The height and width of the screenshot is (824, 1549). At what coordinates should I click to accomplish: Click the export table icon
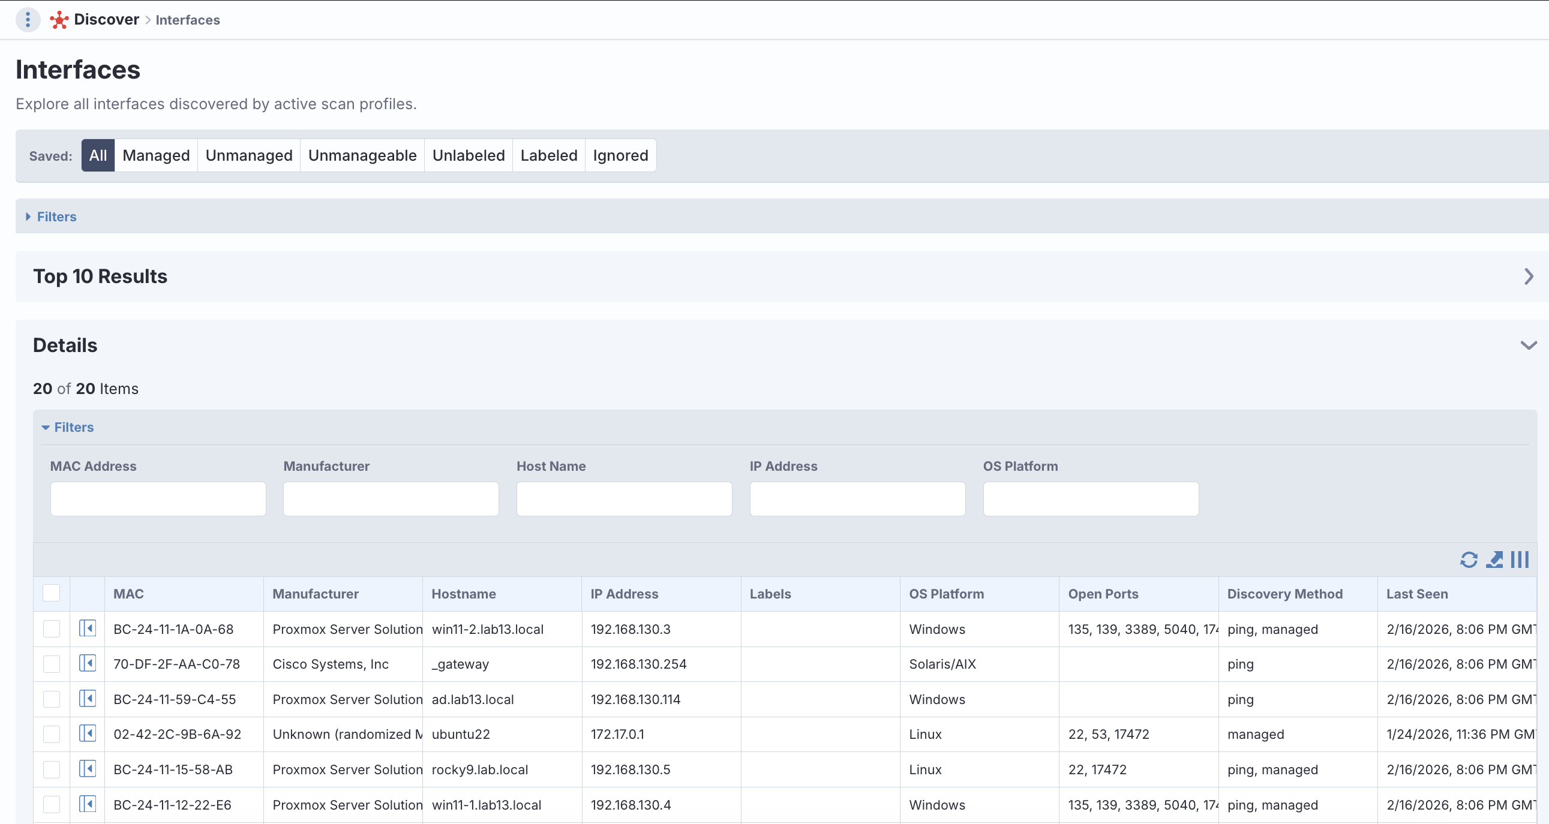point(1494,560)
